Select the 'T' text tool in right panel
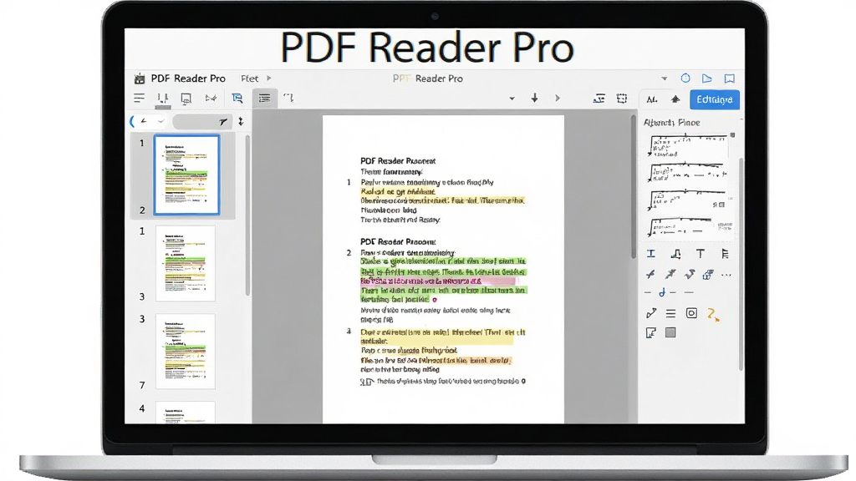The width and height of the screenshot is (856, 481). coord(701,254)
